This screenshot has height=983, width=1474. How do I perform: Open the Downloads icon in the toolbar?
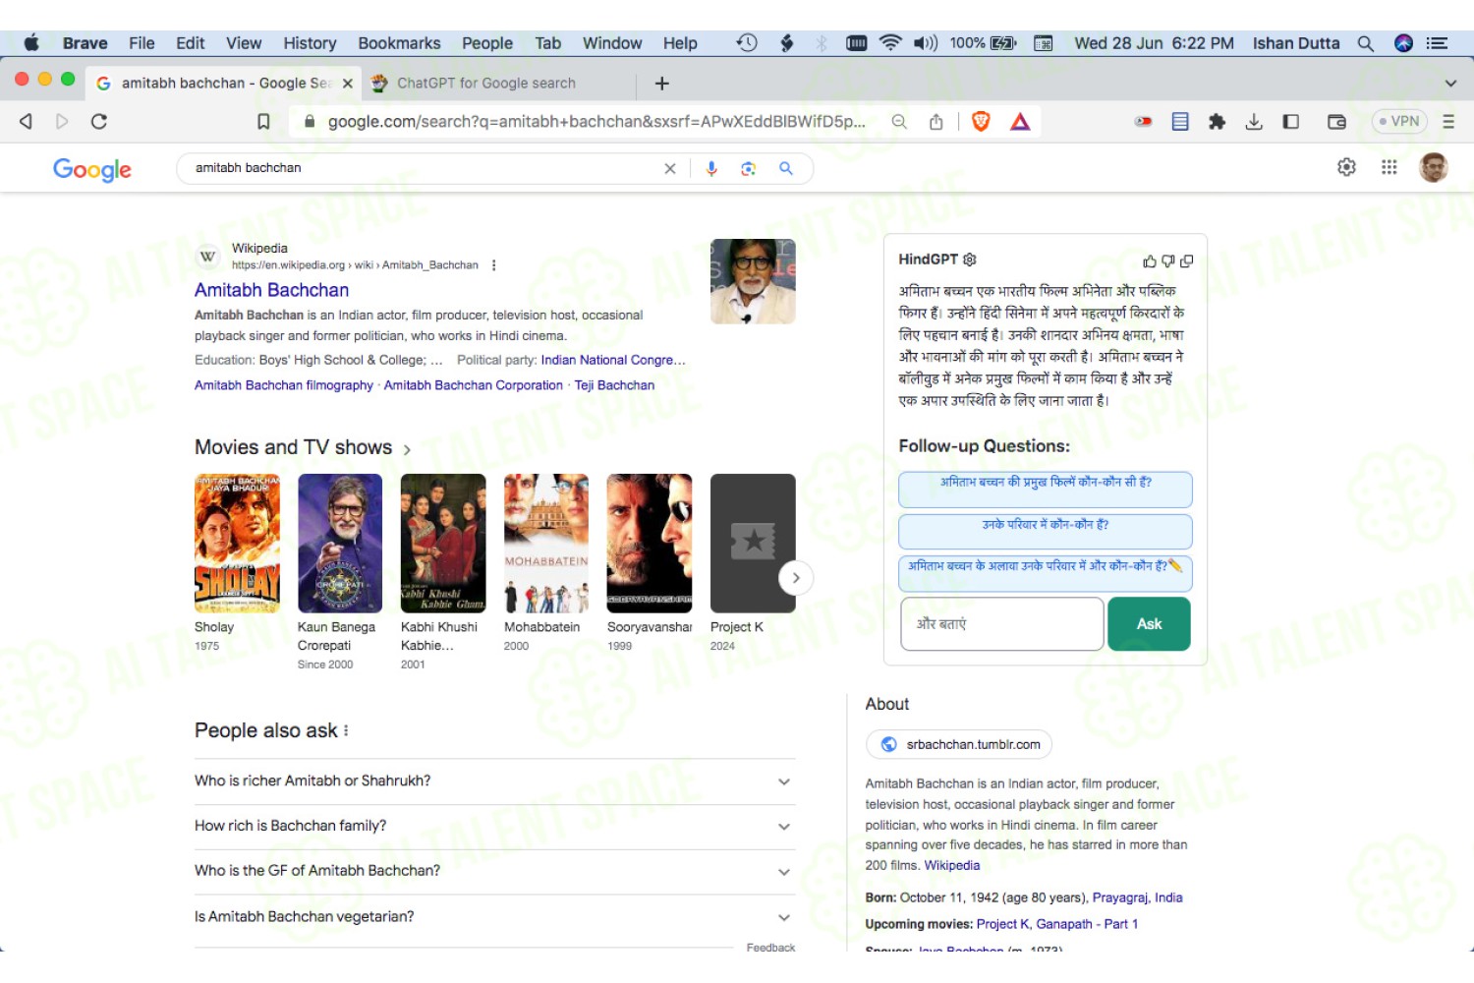click(x=1254, y=122)
